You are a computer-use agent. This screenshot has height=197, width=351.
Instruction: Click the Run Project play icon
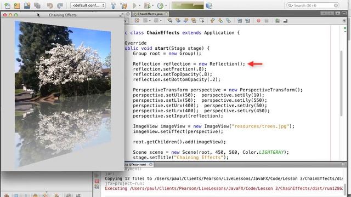coord(135,5)
